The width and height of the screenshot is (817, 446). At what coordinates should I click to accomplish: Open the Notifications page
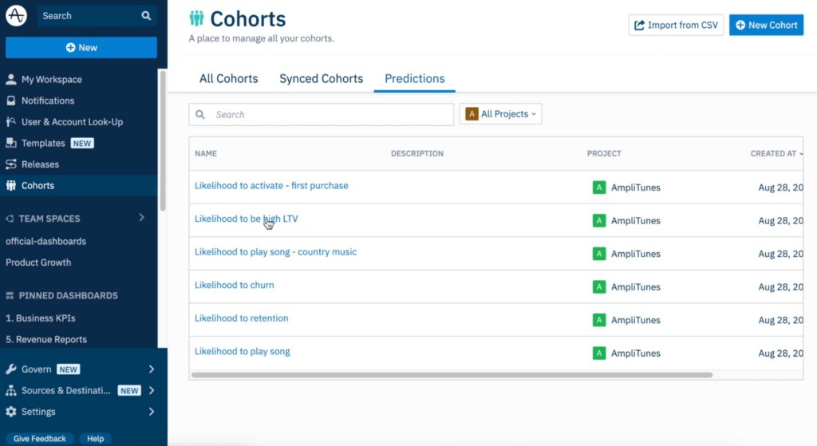[47, 101]
